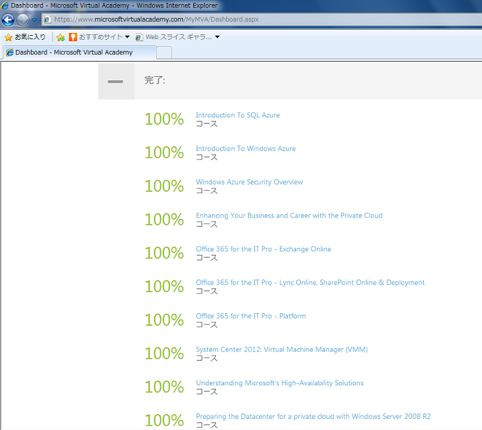Open System Center 2012 Virtual Machine Manager course
482x430 pixels.
[x=281, y=350]
